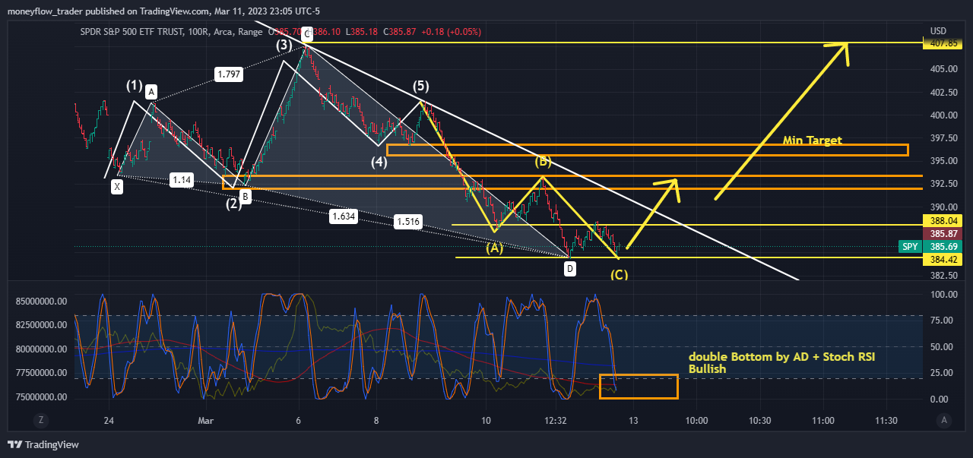Click the L385.18 low value
973x458 pixels.
(x=362, y=32)
